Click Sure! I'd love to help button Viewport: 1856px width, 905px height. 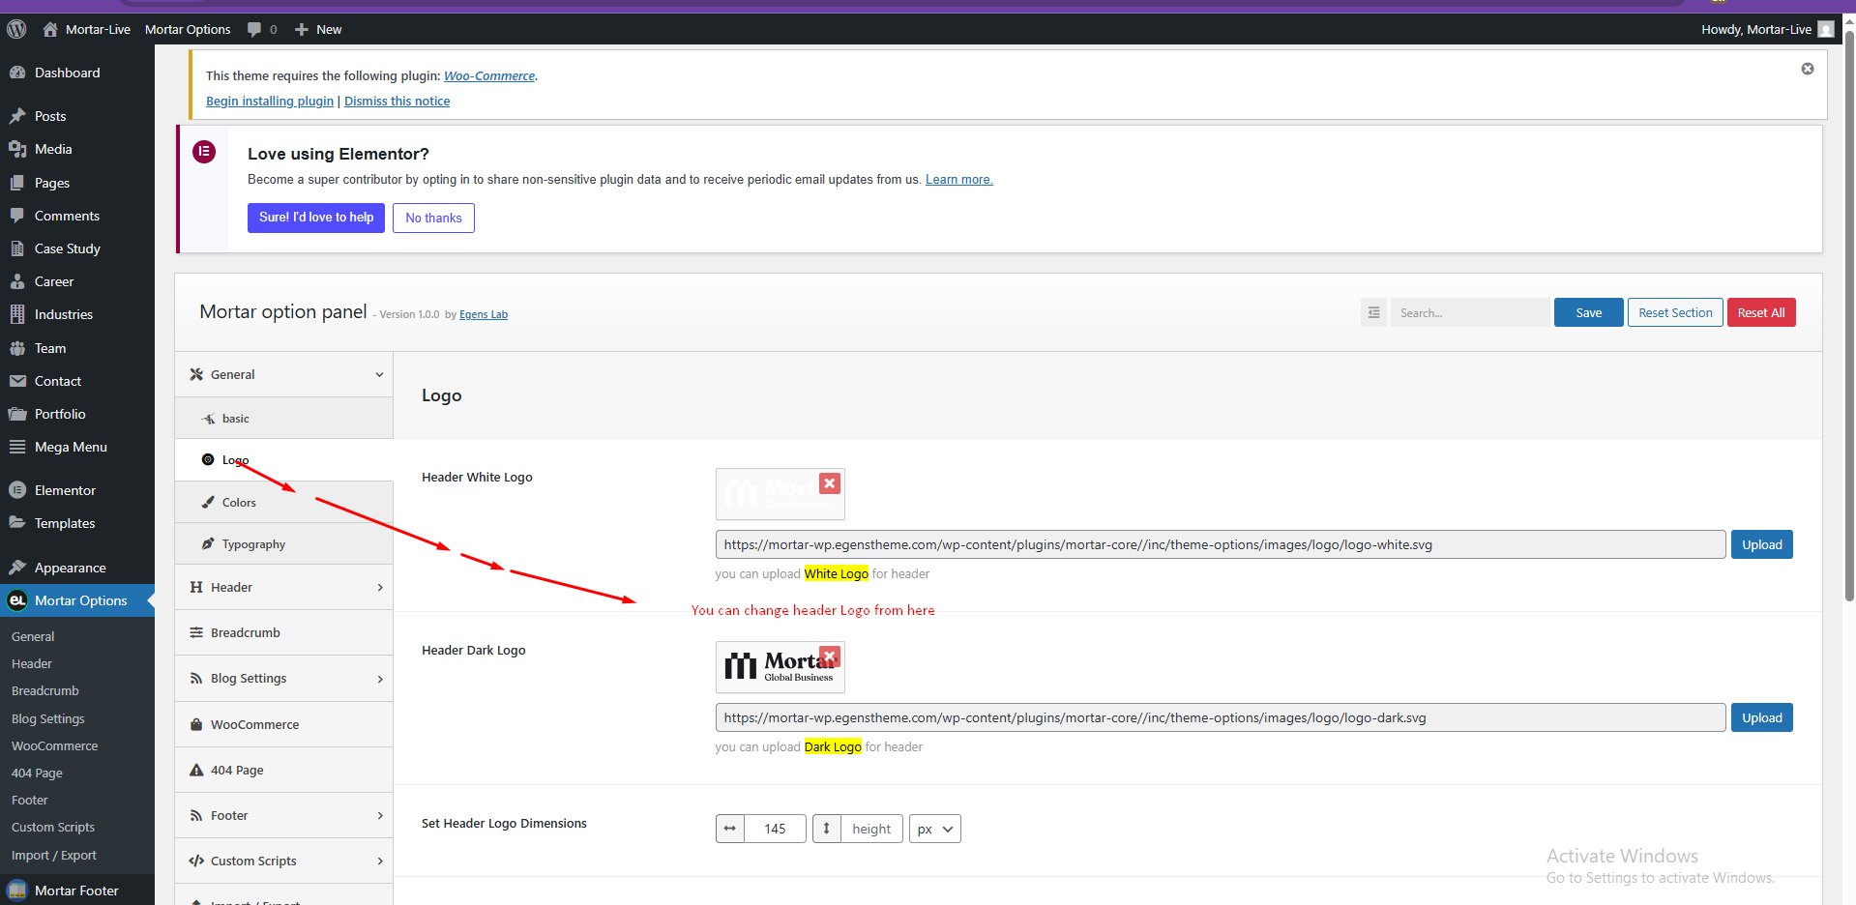(x=316, y=218)
